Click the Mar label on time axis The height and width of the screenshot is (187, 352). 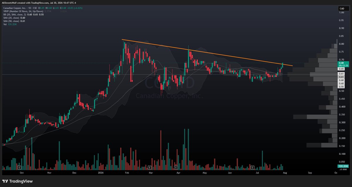tap(150, 173)
